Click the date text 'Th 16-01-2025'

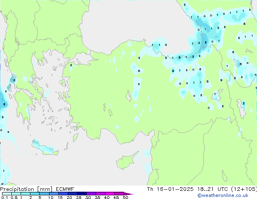coord(170,189)
